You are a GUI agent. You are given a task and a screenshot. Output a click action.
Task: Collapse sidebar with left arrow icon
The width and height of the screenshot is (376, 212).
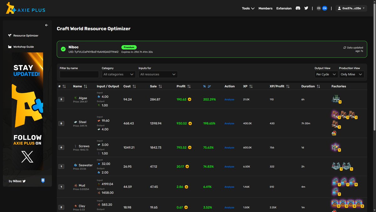(x=46, y=25)
